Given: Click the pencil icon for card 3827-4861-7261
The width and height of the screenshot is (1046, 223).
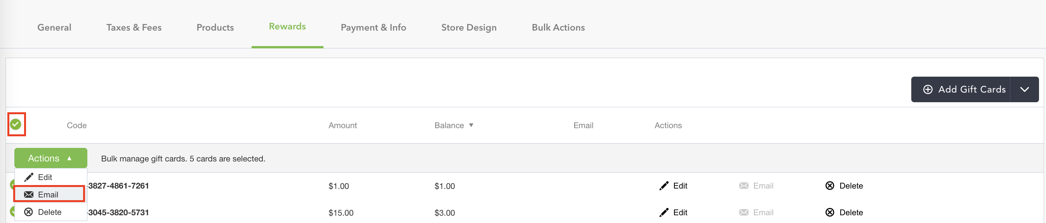Looking at the screenshot, I should (664, 186).
